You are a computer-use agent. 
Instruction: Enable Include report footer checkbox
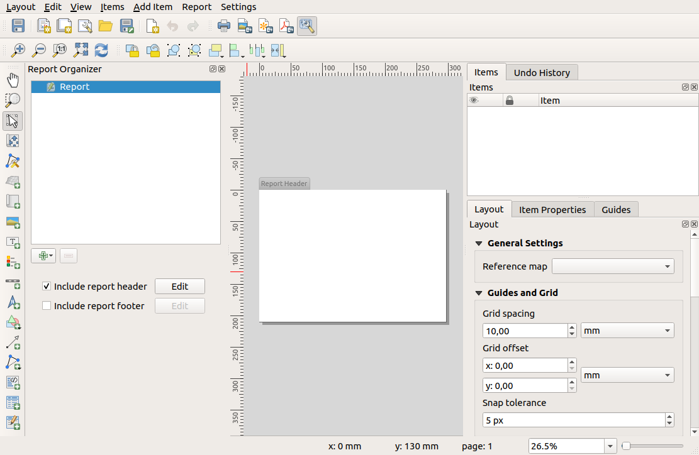tap(47, 306)
